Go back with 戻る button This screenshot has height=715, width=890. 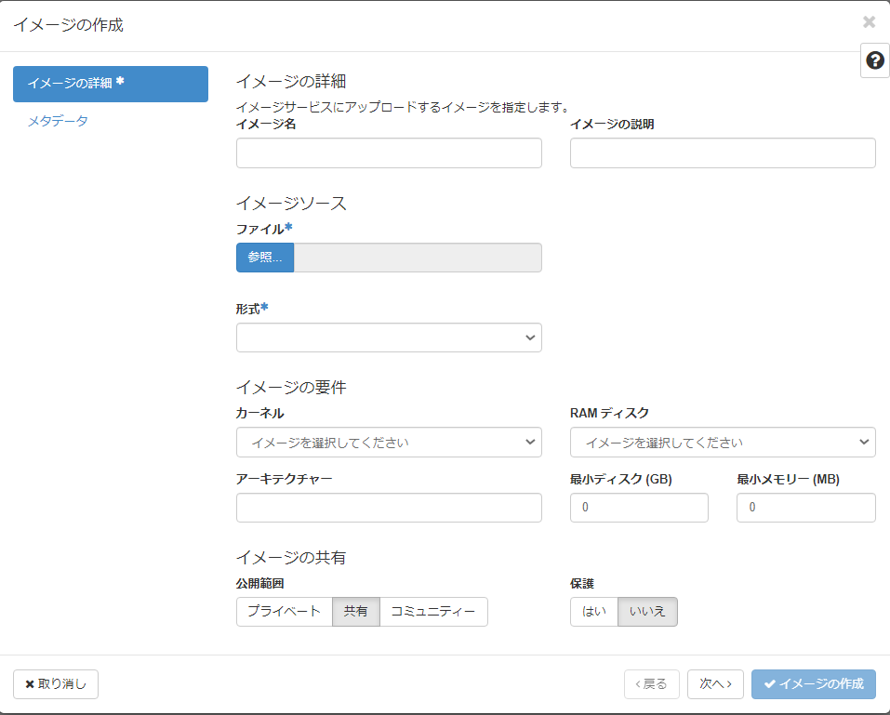[x=652, y=684]
